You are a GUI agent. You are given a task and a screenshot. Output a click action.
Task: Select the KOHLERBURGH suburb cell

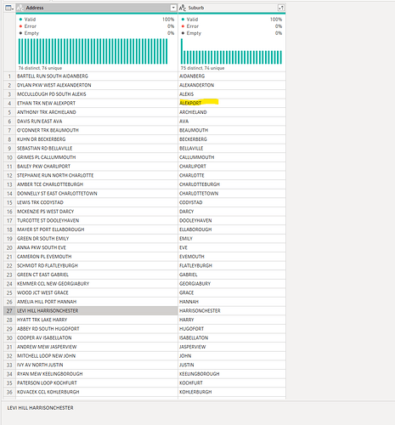[232, 392]
